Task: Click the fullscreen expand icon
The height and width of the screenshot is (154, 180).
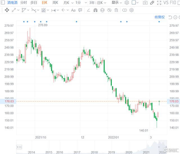Action: coord(159,3)
